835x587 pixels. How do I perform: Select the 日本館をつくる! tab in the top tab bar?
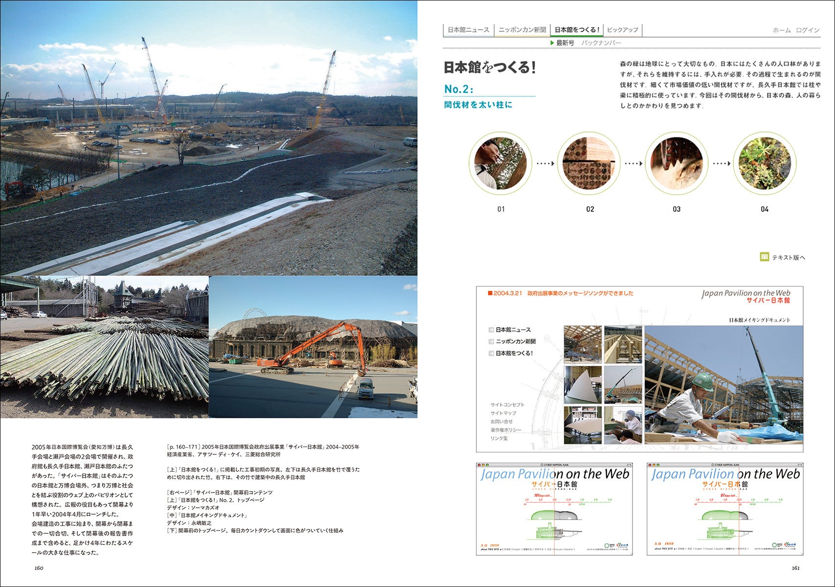coord(577,30)
